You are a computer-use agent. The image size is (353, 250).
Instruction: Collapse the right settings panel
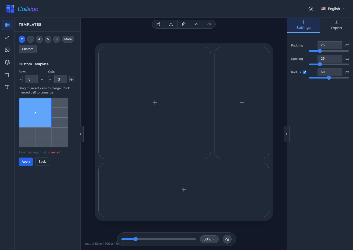(286, 134)
